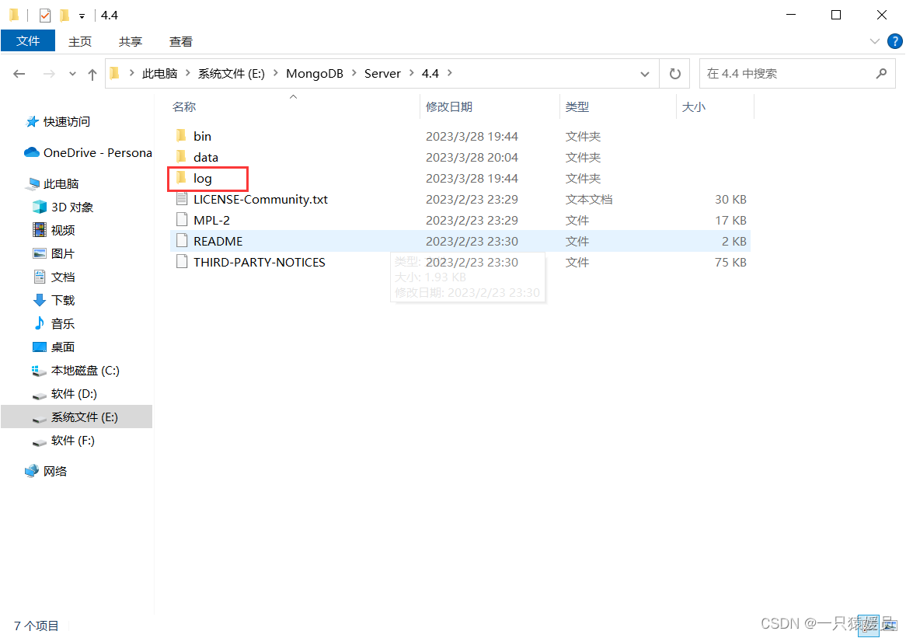The height and width of the screenshot is (638, 906).
Task: Open 3D 对象 in navigation pane
Action: pos(71,207)
